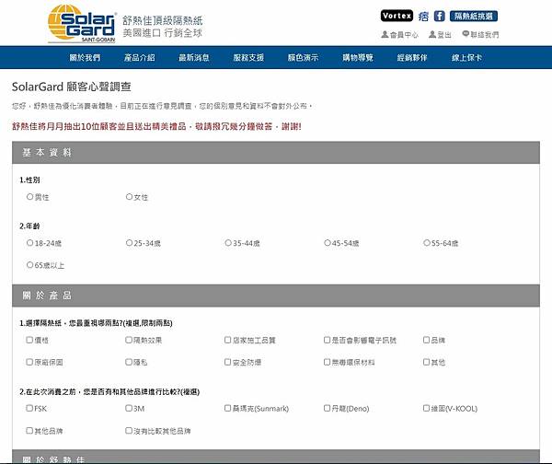This screenshot has height=464, width=552.
Task: Select 膜色演示 in navigation bar
Action: (x=303, y=57)
